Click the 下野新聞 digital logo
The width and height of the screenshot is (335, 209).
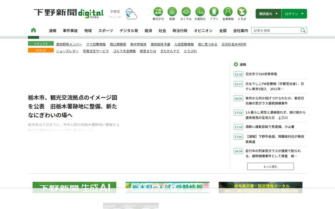click(x=68, y=13)
